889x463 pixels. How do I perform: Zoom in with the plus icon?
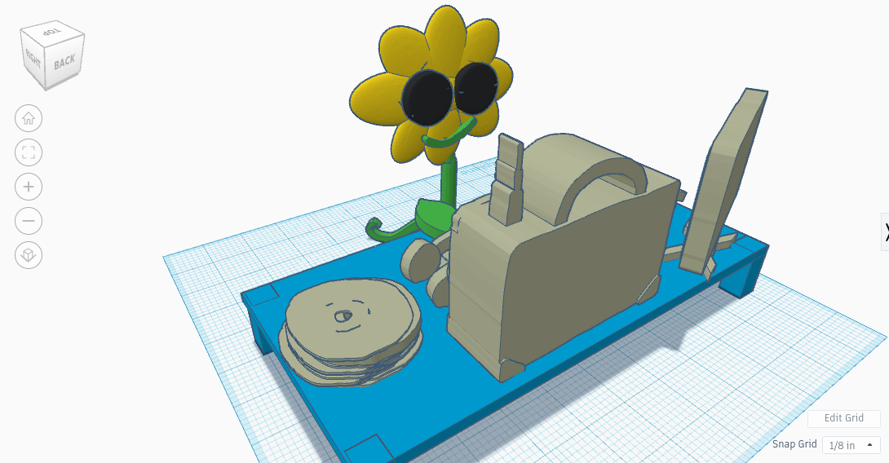click(x=29, y=187)
